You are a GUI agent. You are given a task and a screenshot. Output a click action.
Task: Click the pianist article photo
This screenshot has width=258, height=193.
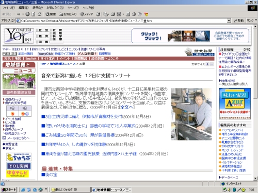(x=191, y=114)
